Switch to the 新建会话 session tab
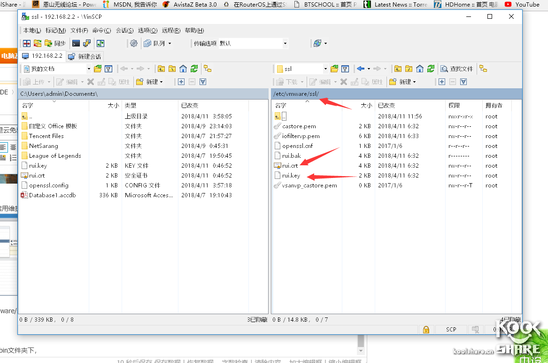 (85, 56)
